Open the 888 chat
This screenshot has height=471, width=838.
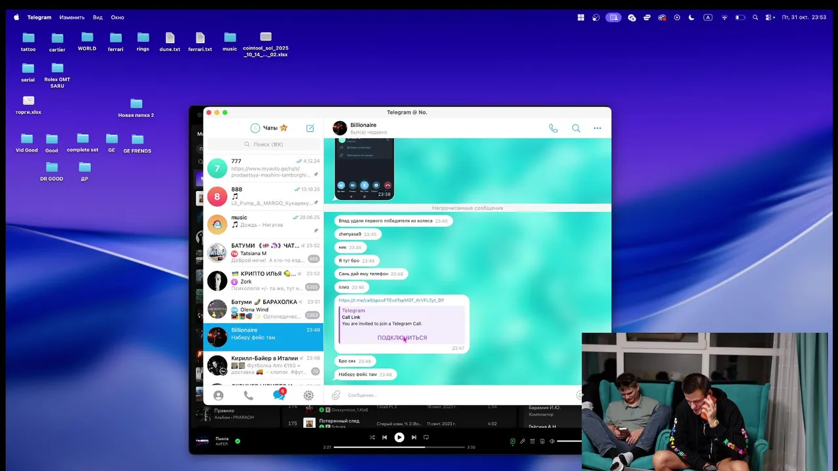[263, 196]
